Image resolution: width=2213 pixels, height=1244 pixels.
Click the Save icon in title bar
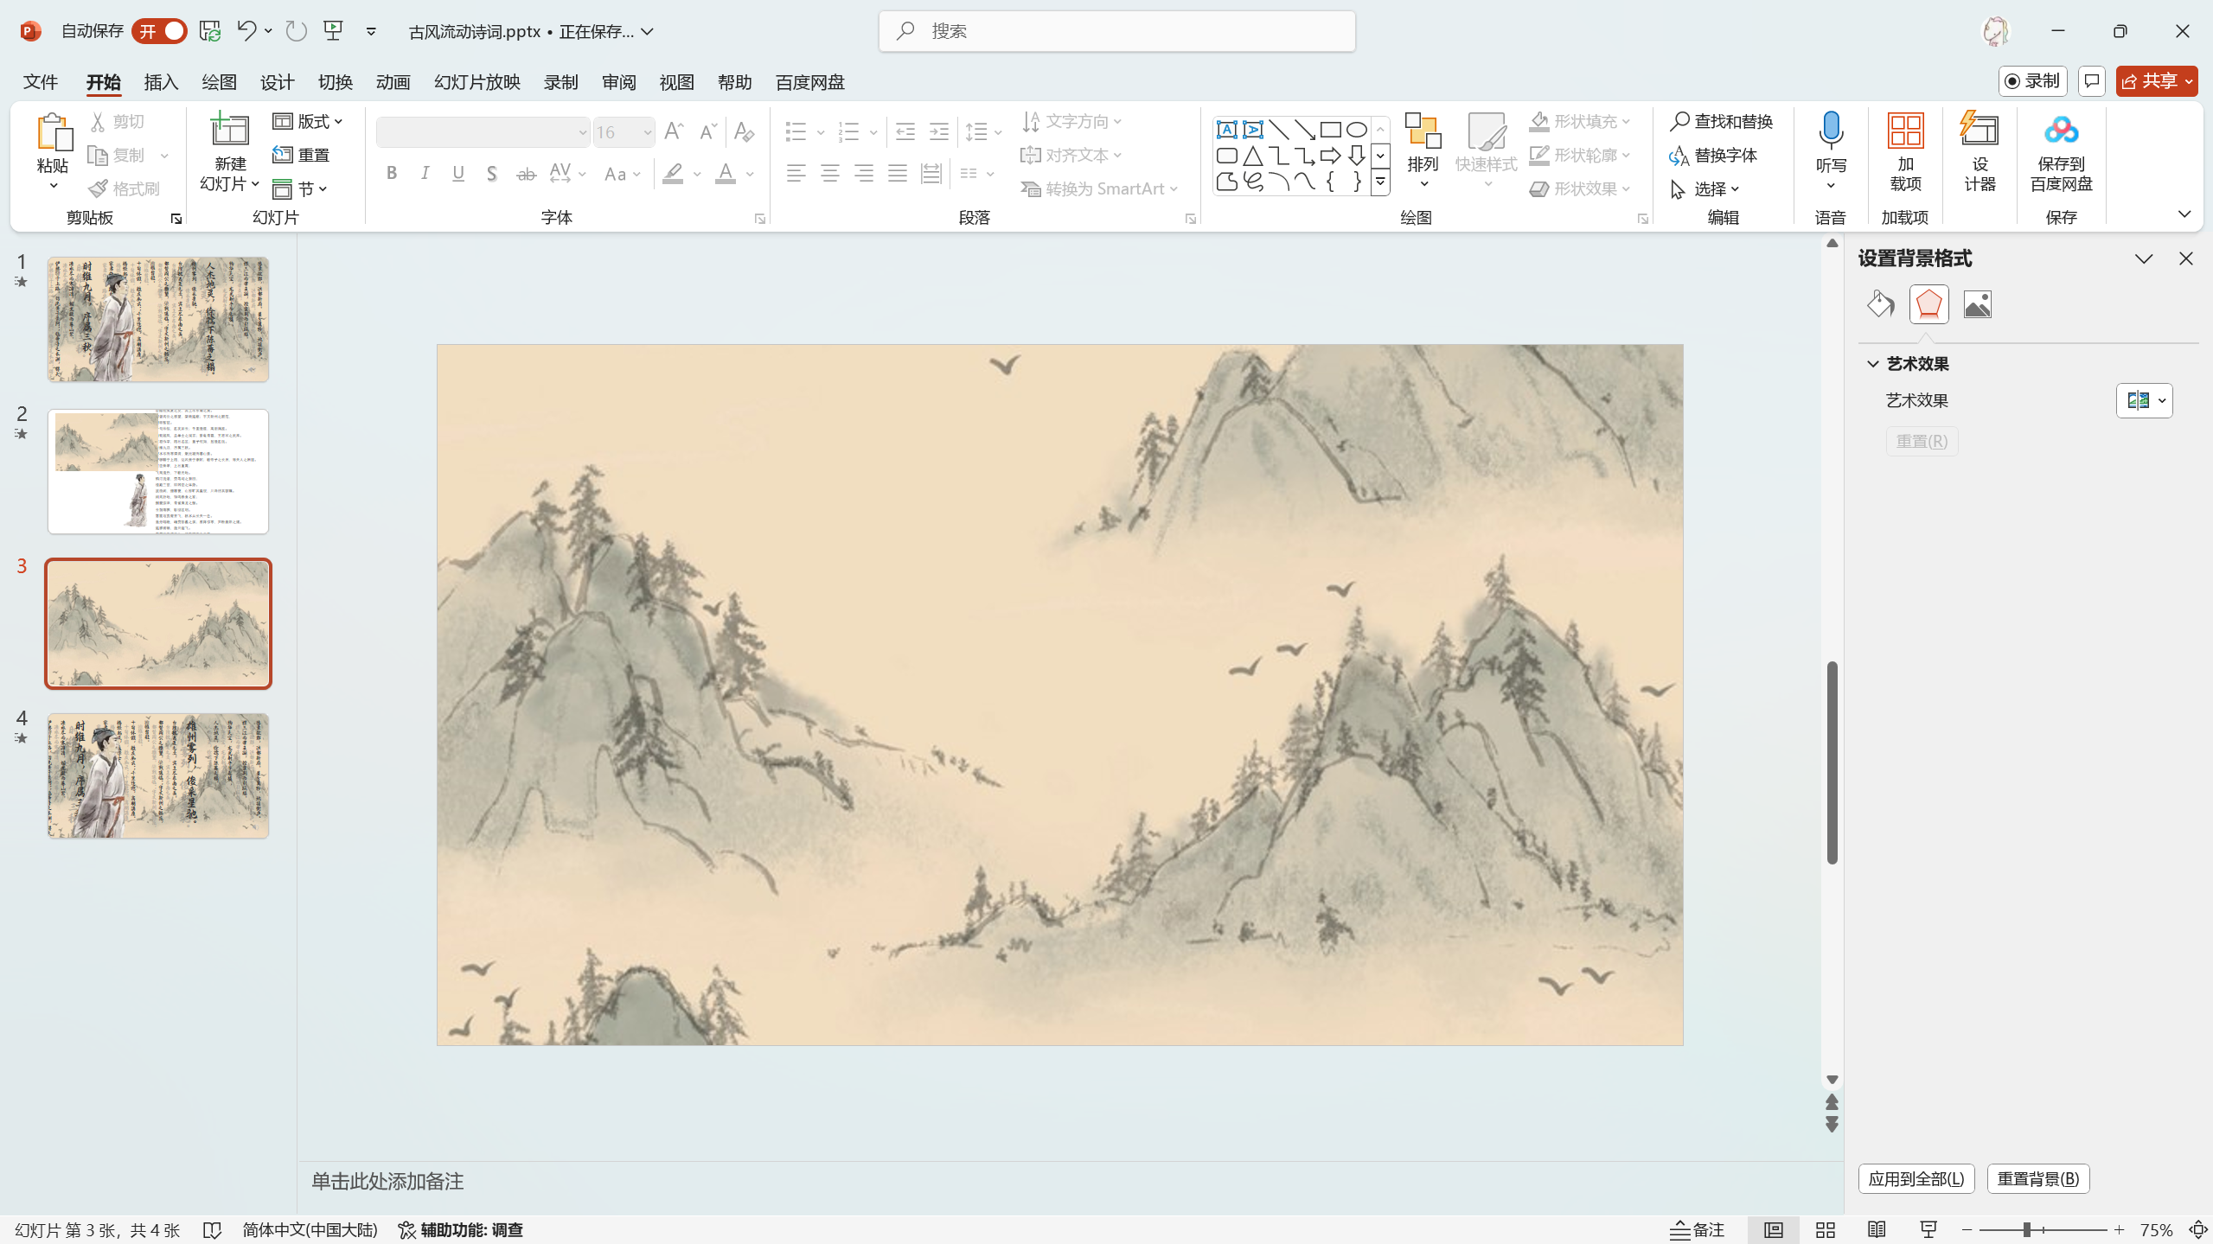tap(210, 31)
